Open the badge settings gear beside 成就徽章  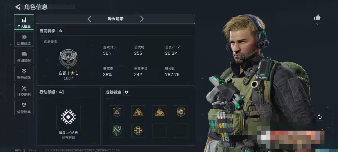tap(127, 92)
